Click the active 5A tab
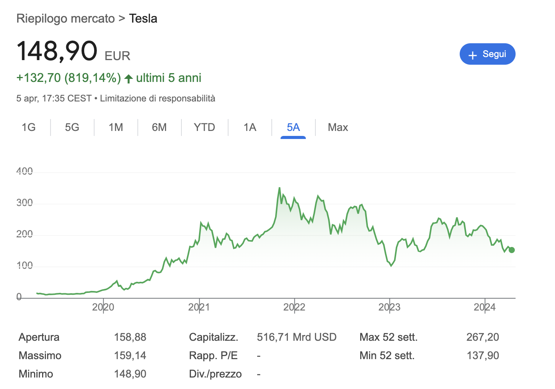555x389 pixels. (293, 127)
